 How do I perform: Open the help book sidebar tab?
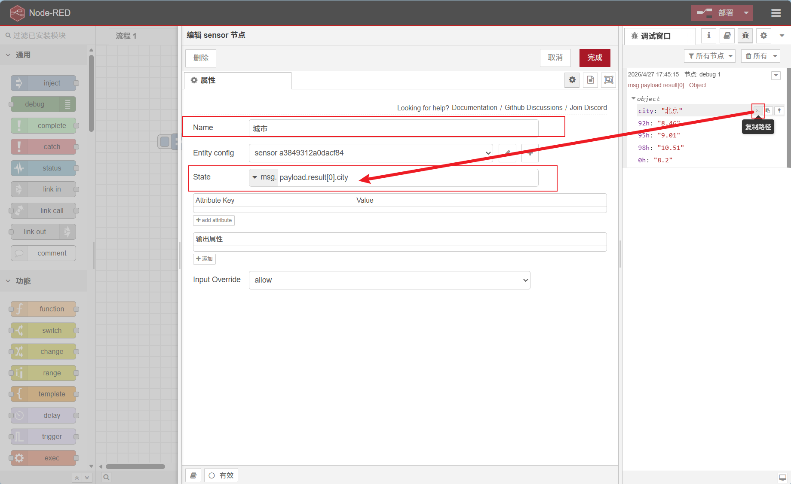pyautogui.click(x=727, y=36)
